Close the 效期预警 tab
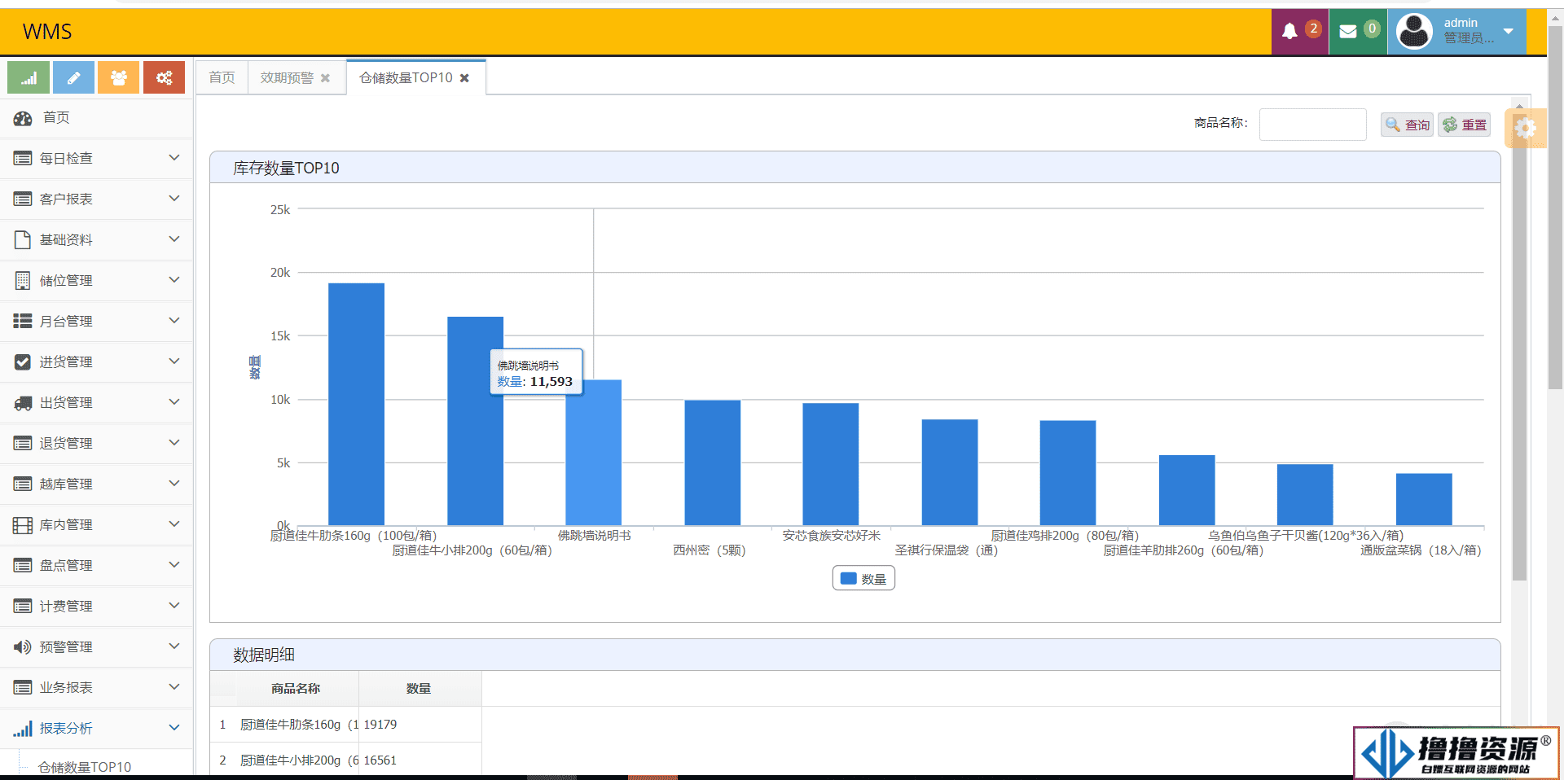This screenshot has width=1564, height=780. 325,78
